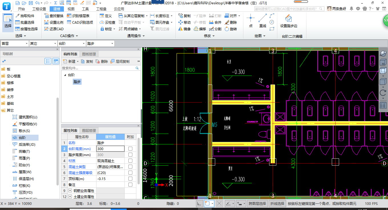Edit the 台阶高度 value field 300
The image size is (388, 210).
[110, 149]
